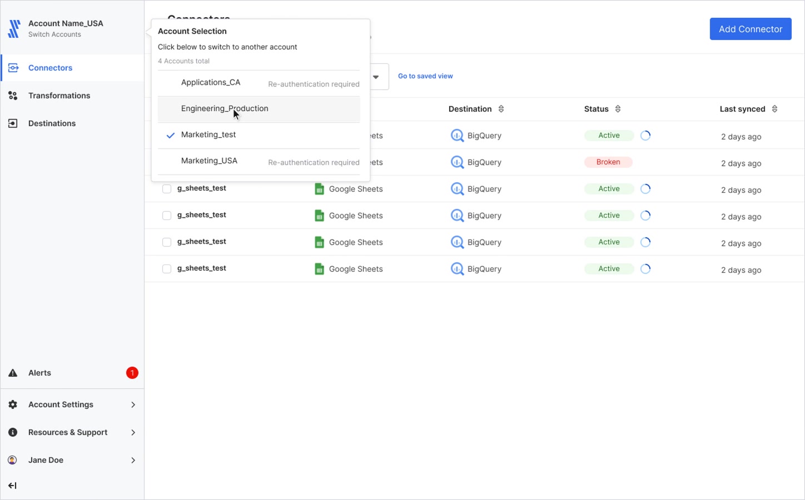The width and height of the screenshot is (805, 500).
Task: Tick the checkbox of the third g_sheets_test row from the bottom
Action: 166,216
